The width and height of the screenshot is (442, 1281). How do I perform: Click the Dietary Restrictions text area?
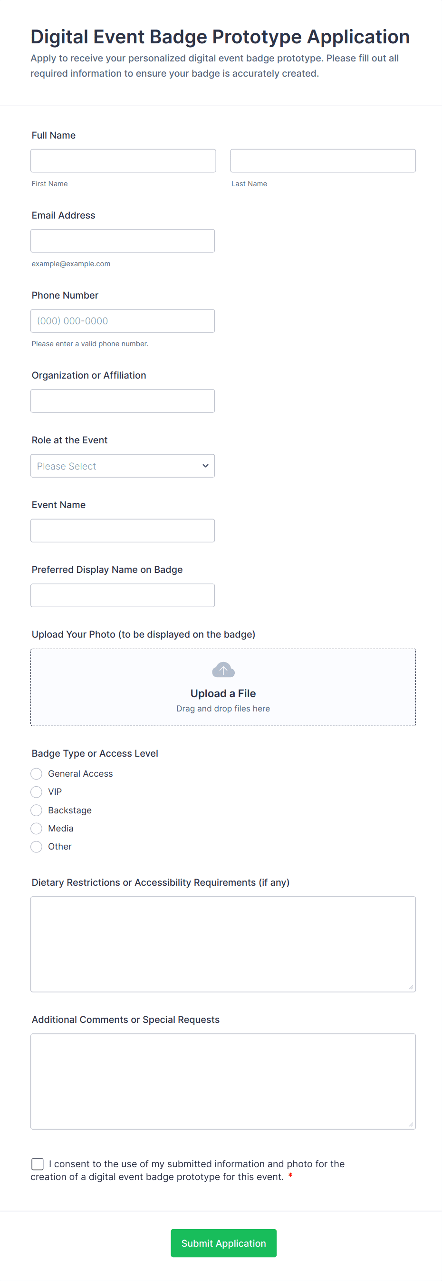[x=223, y=944]
